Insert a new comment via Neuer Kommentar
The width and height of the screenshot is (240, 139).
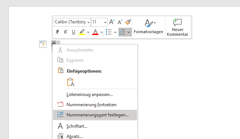coord(178,27)
